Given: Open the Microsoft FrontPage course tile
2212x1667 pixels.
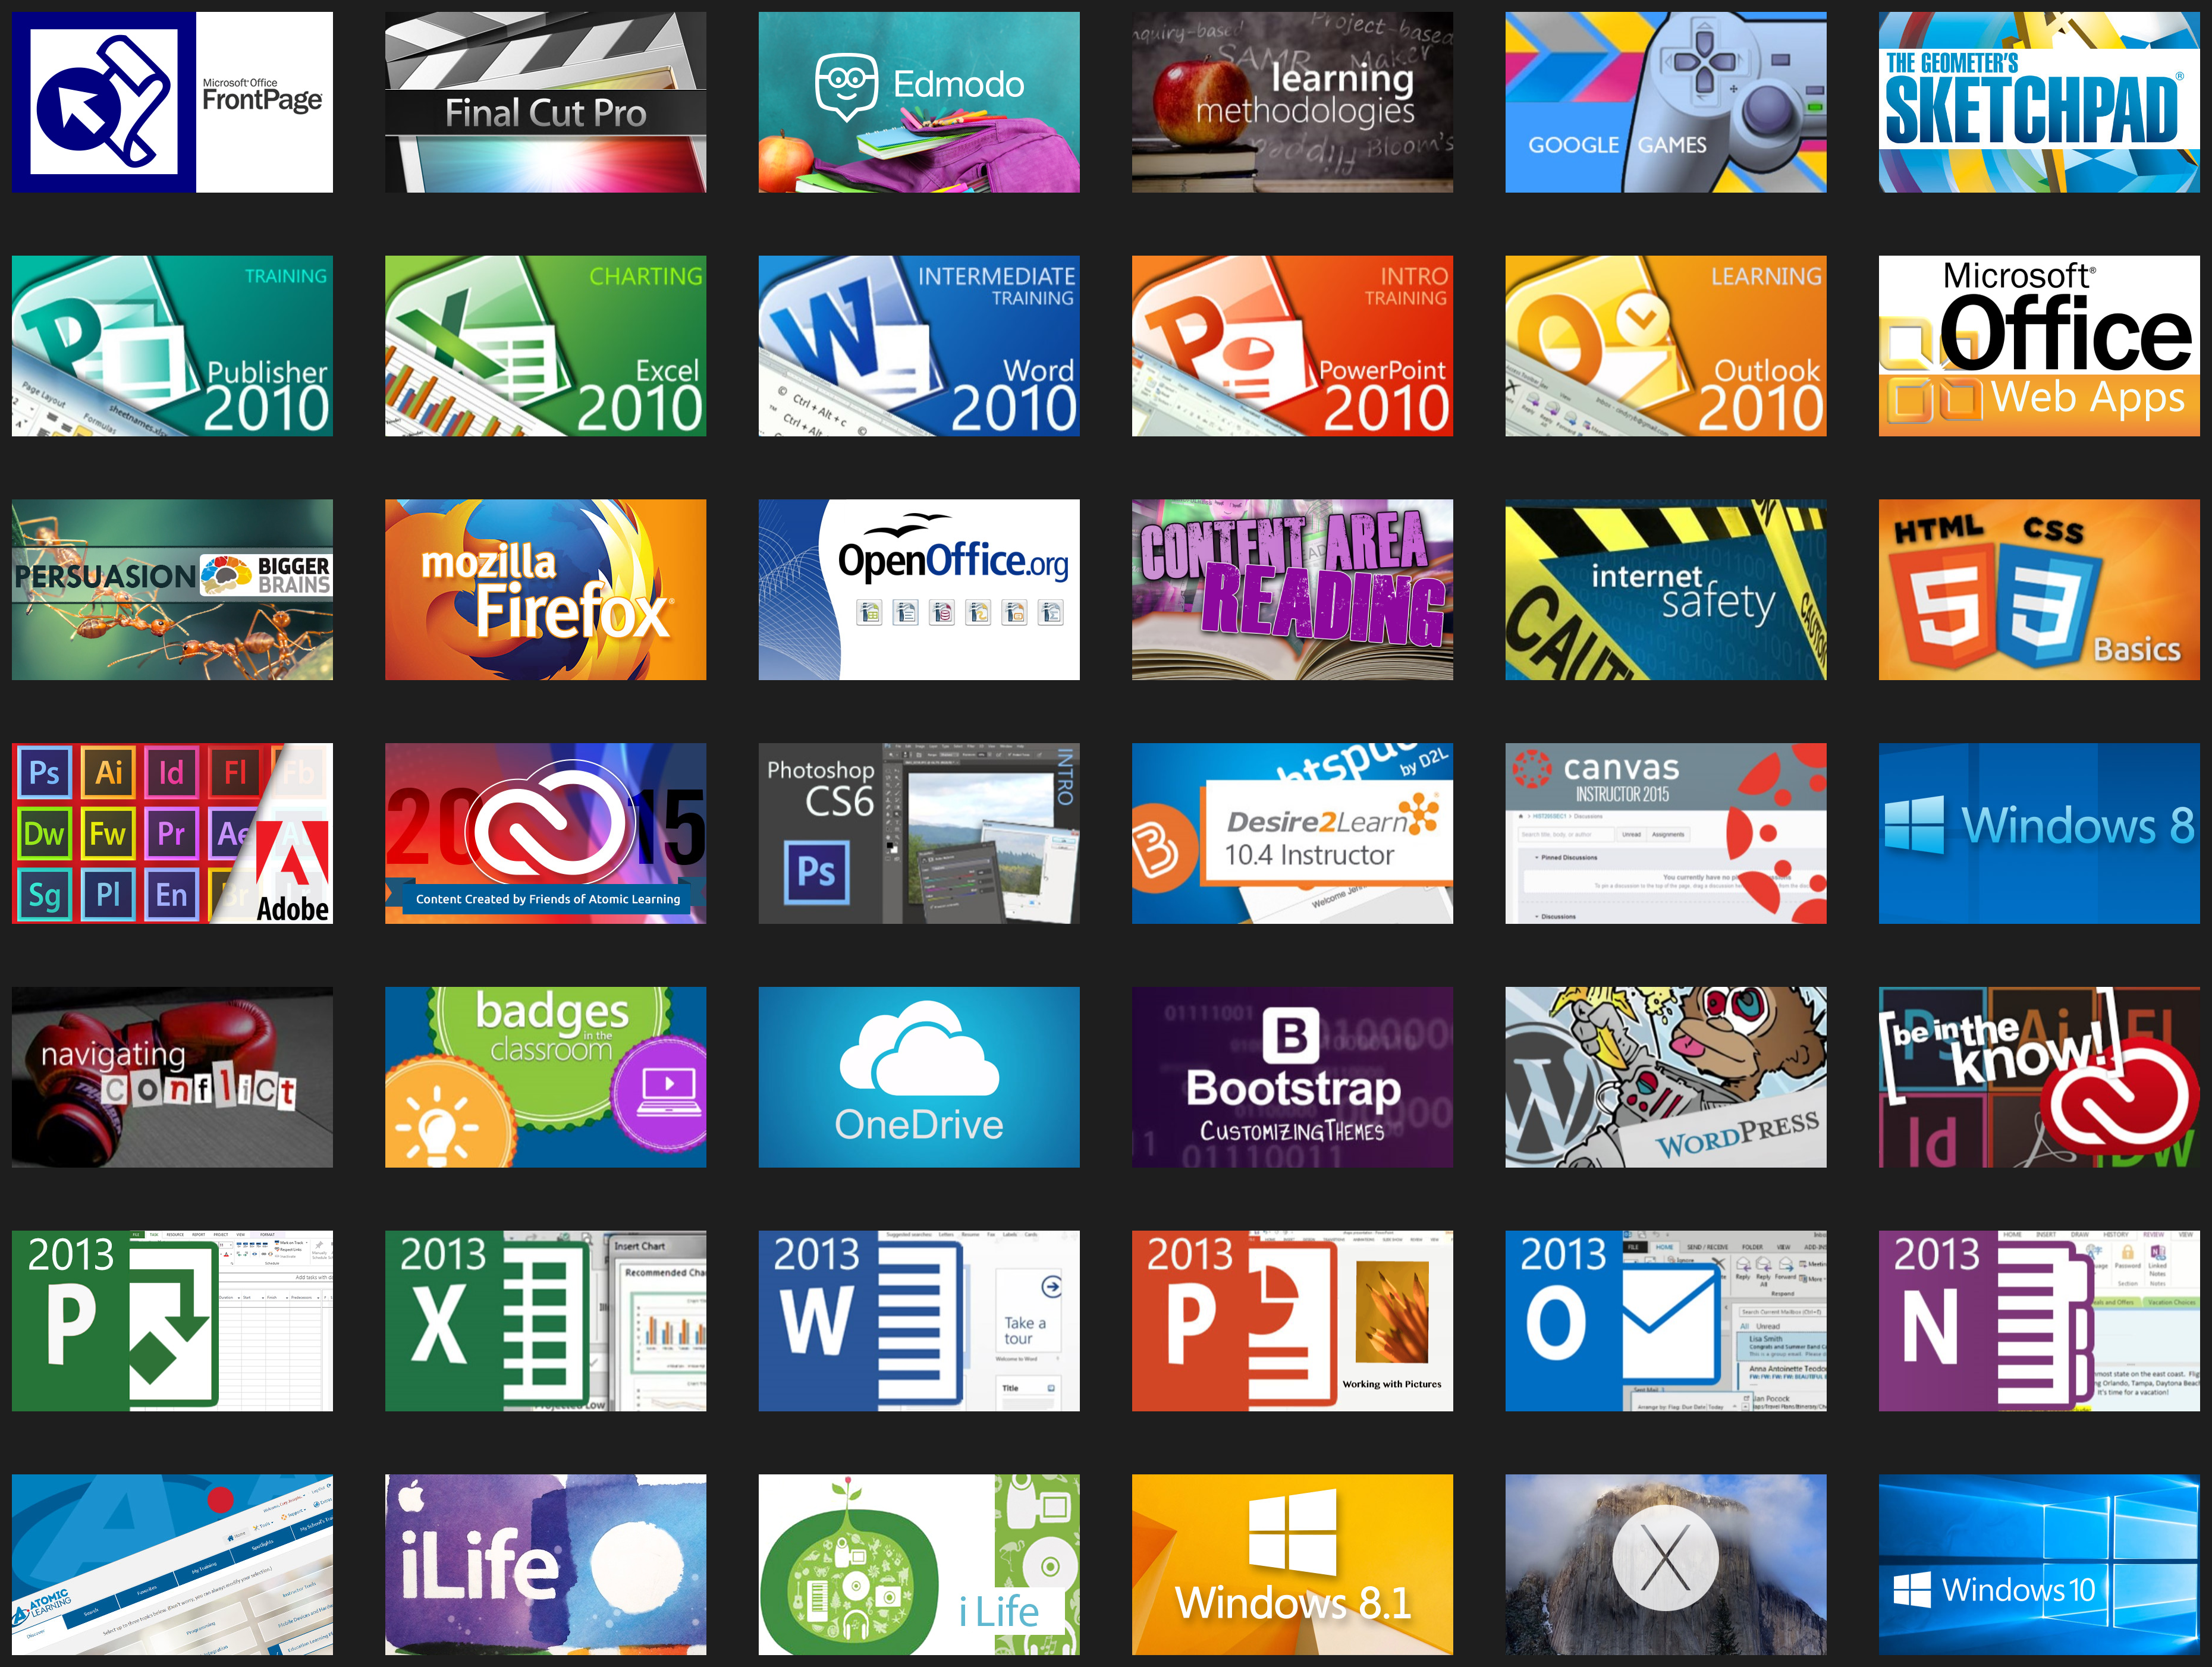Looking at the screenshot, I should point(172,102).
